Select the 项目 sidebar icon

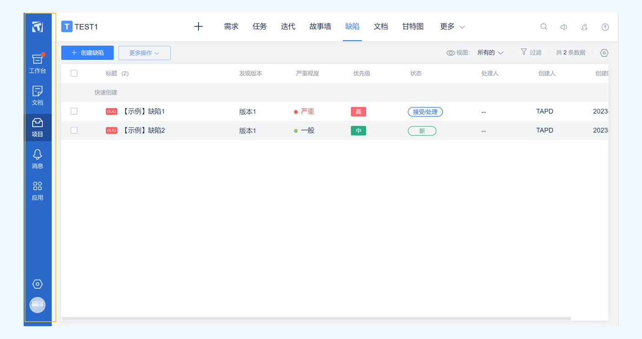(x=38, y=127)
